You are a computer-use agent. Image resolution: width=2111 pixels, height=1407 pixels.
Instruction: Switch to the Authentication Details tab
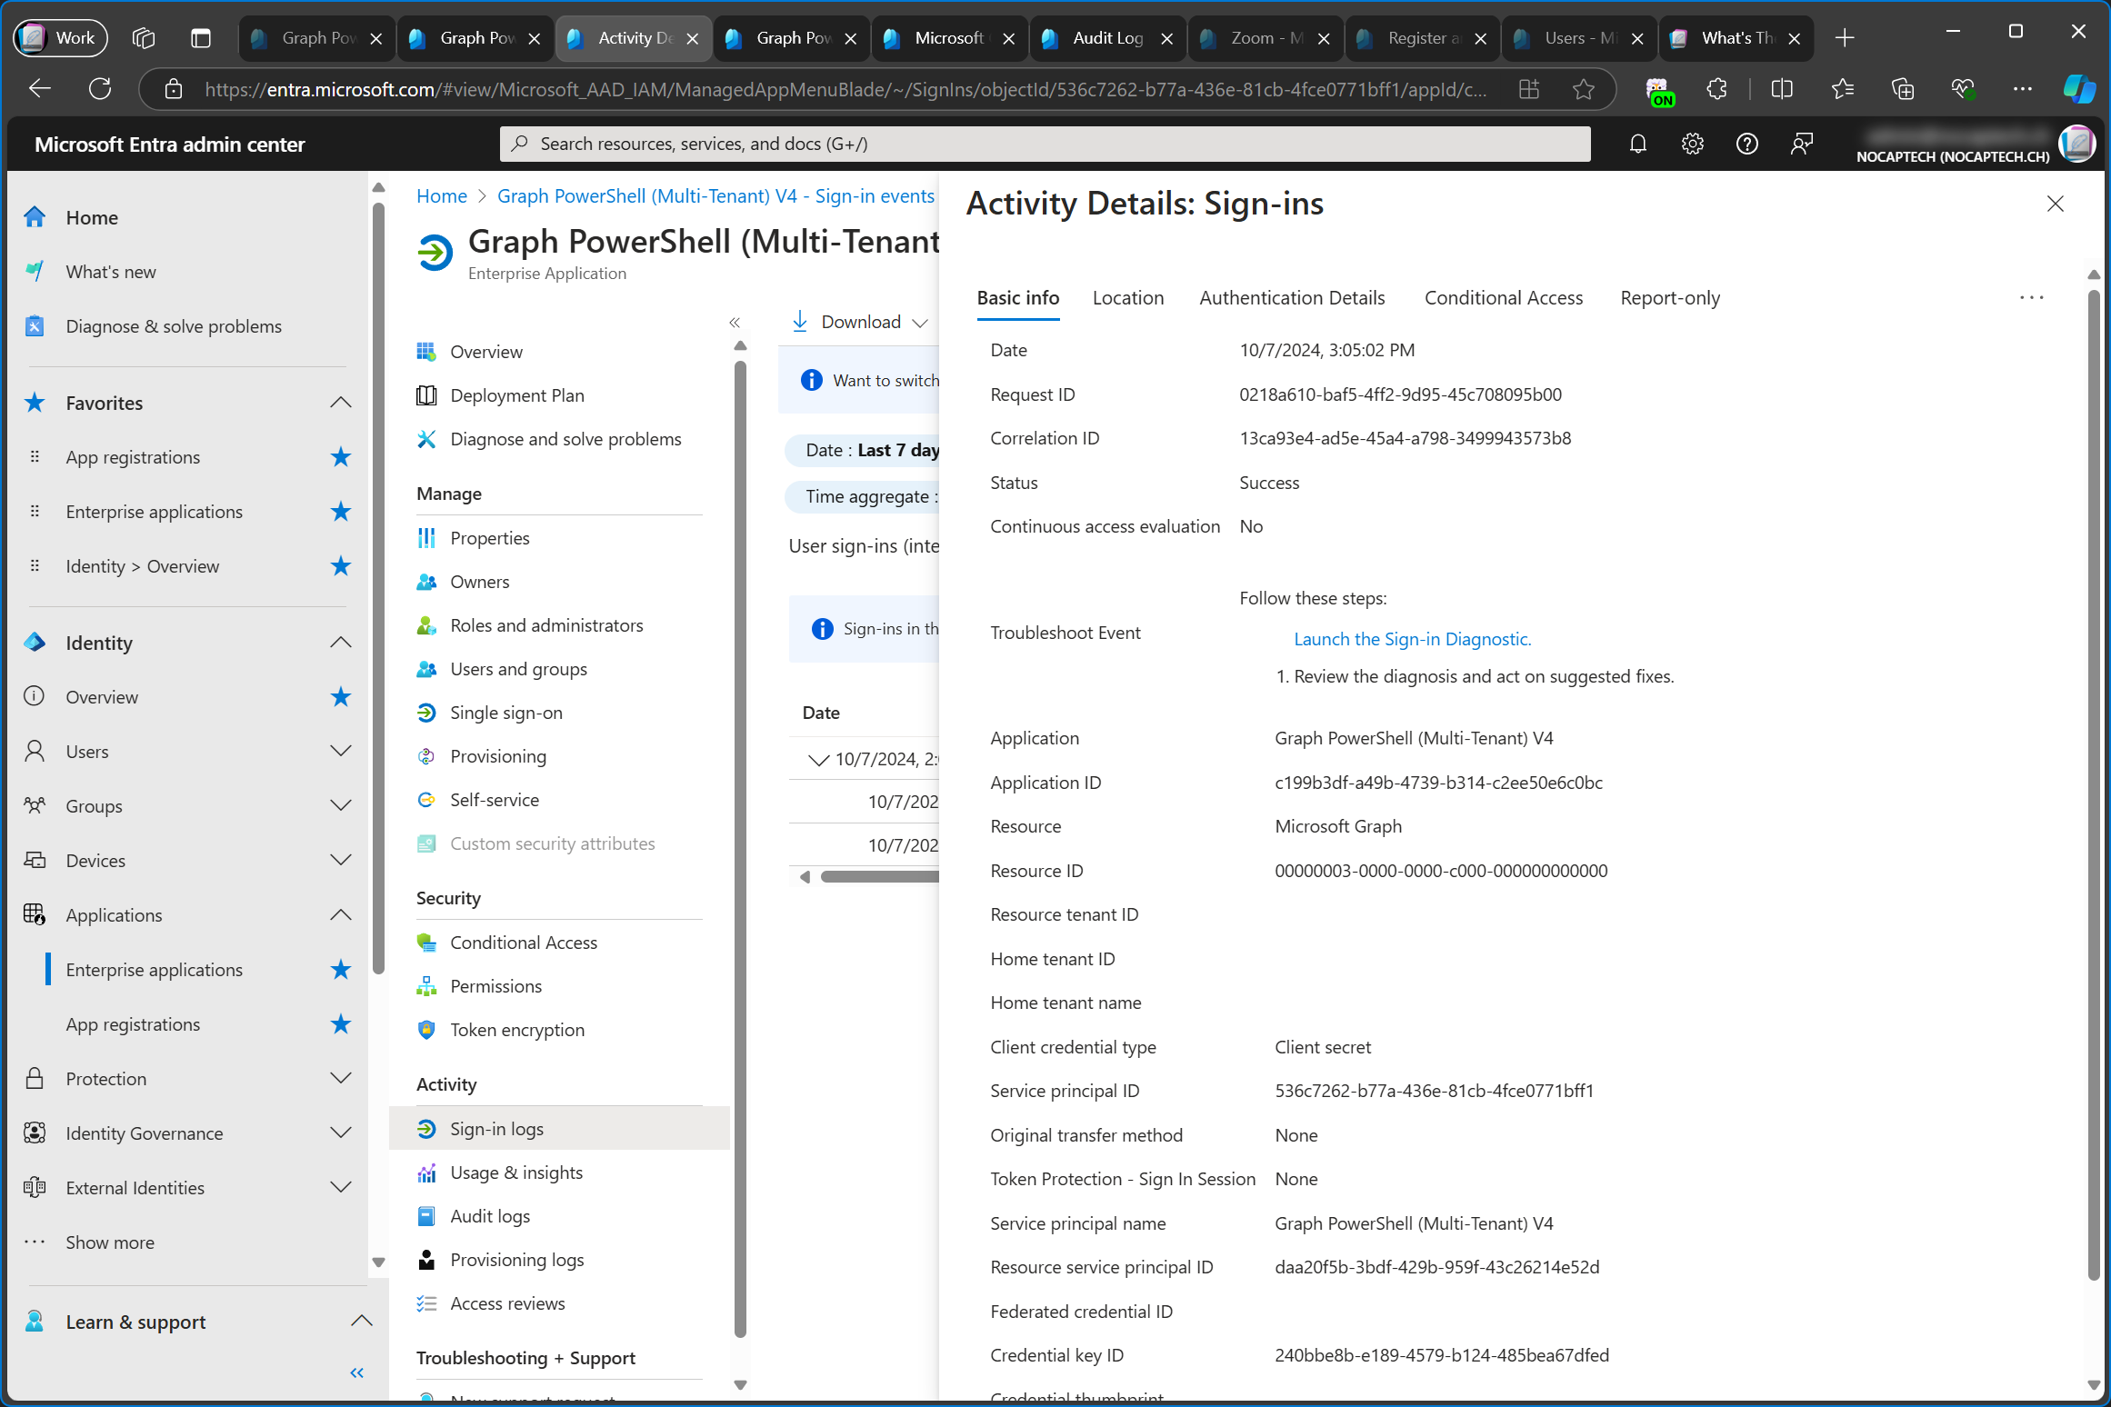tap(1292, 298)
